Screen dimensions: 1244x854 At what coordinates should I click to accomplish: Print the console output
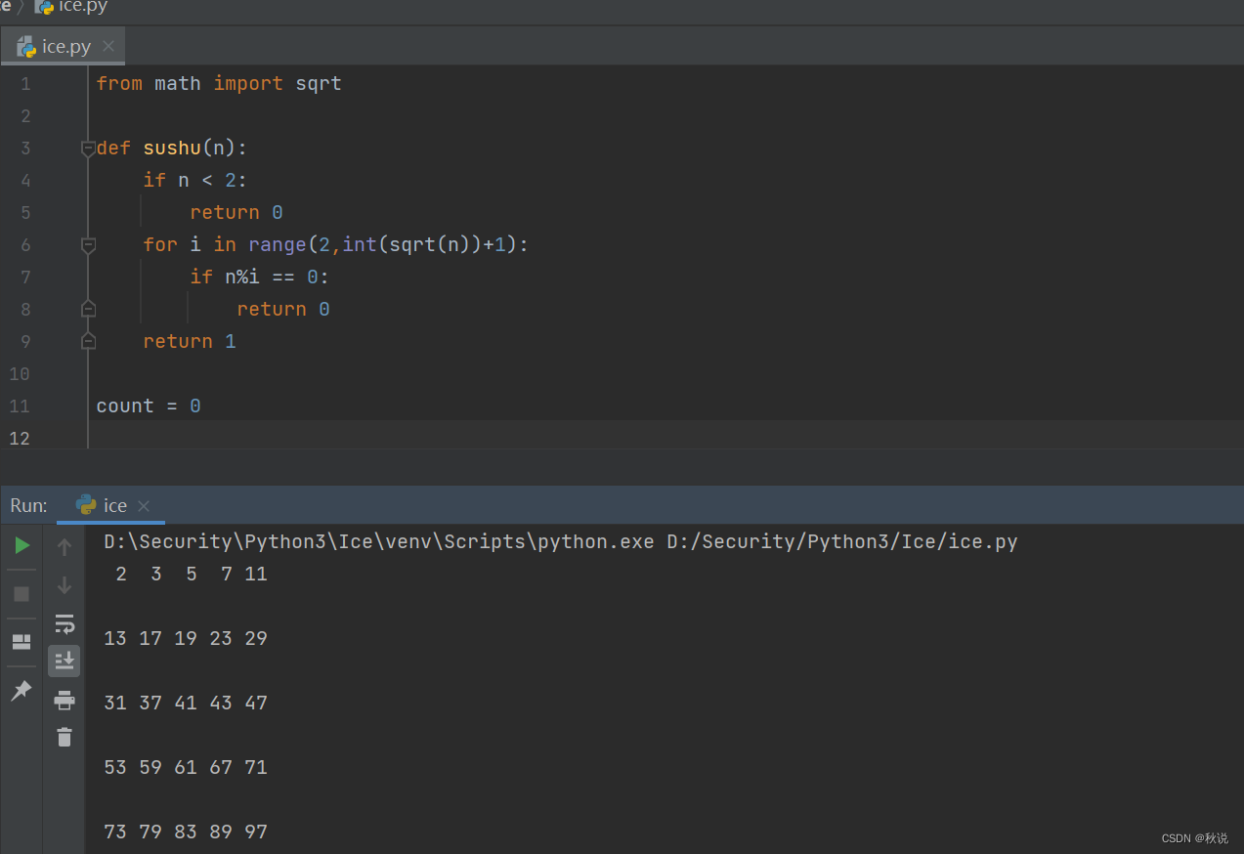coord(64,700)
